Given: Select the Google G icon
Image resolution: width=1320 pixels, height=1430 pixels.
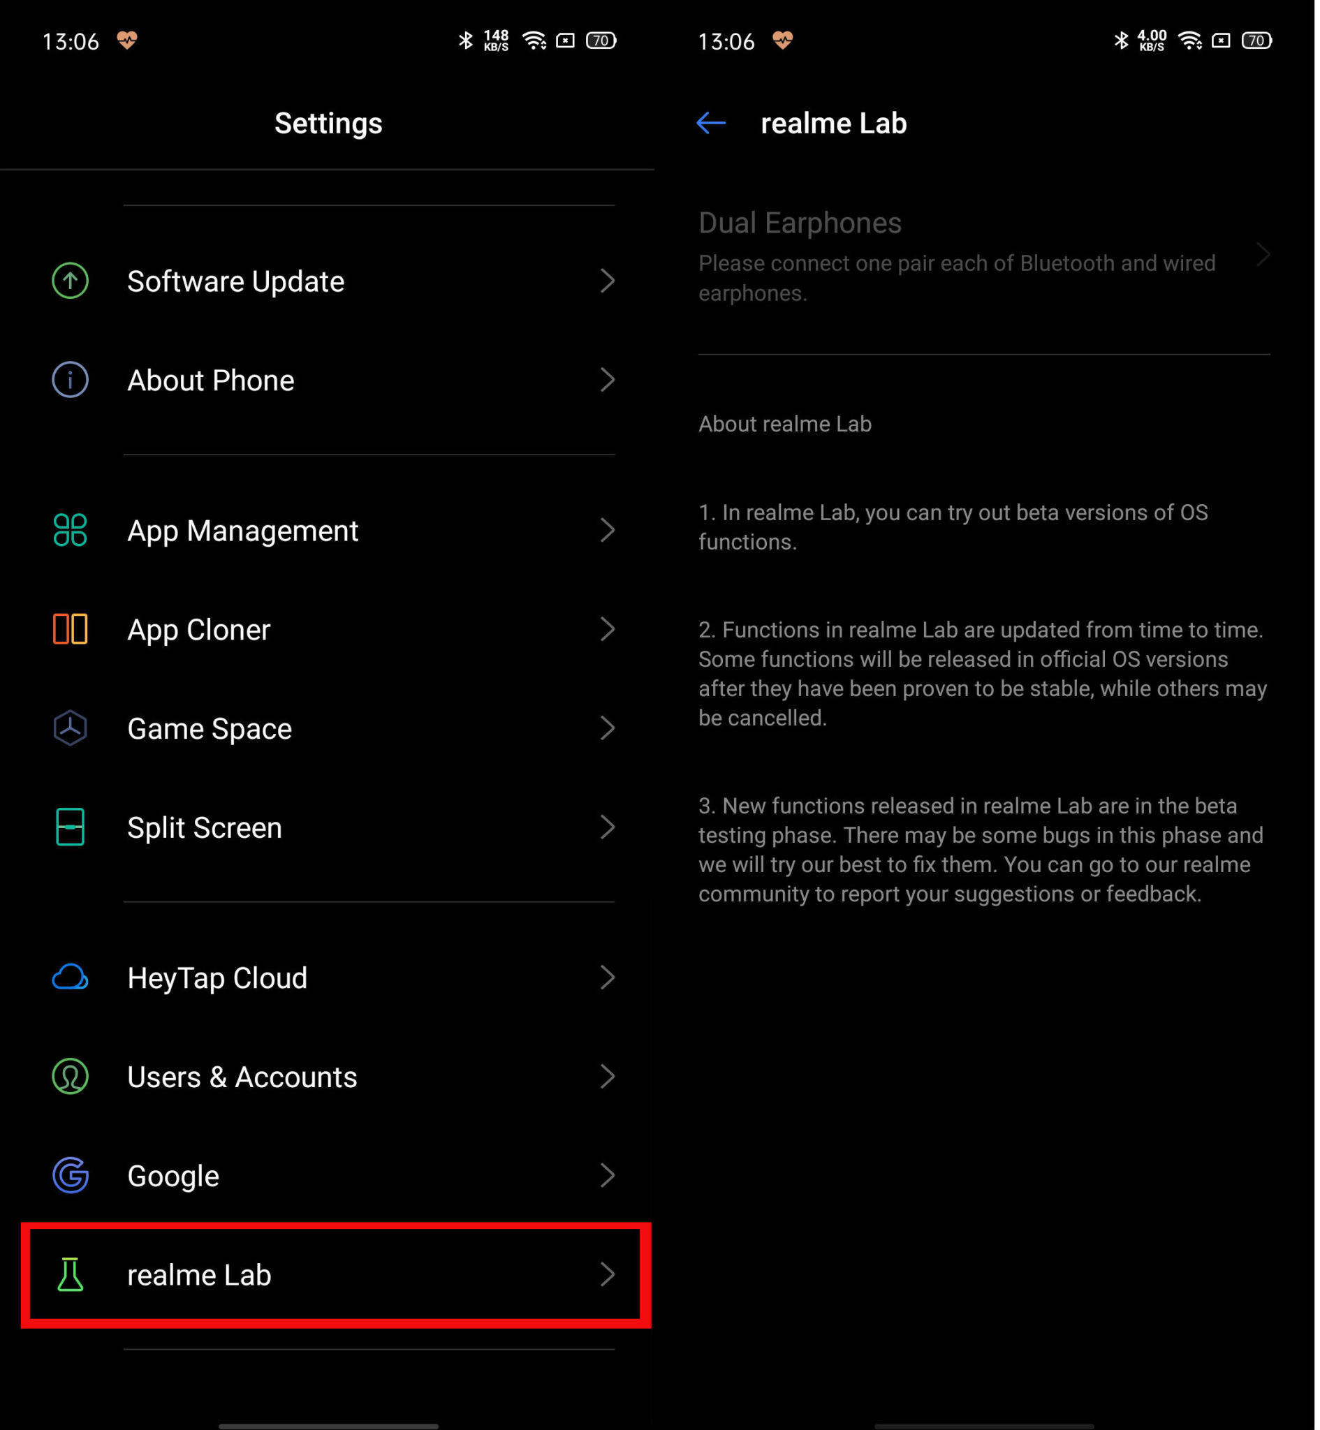Looking at the screenshot, I should coord(70,1175).
